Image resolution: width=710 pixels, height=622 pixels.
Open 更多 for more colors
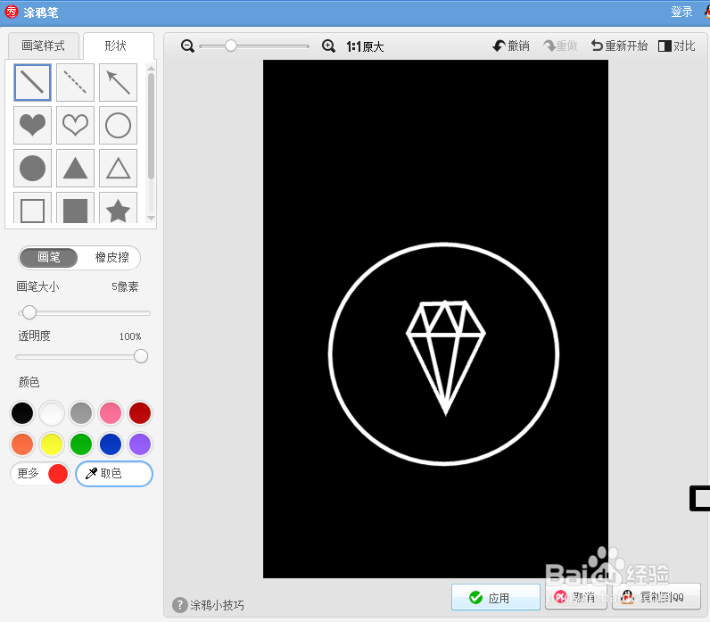tap(40, 474)
